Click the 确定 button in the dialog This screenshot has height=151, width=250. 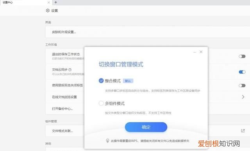pos(146,127)
